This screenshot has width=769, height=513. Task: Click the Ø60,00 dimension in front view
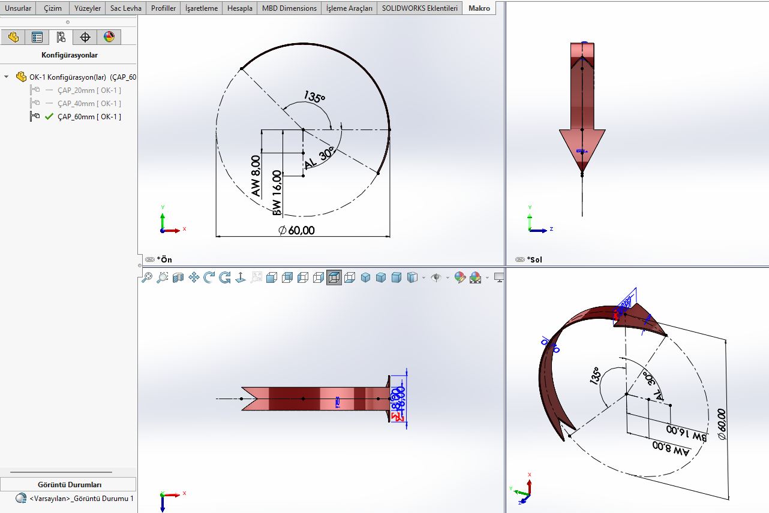click(x=296, y=230)
